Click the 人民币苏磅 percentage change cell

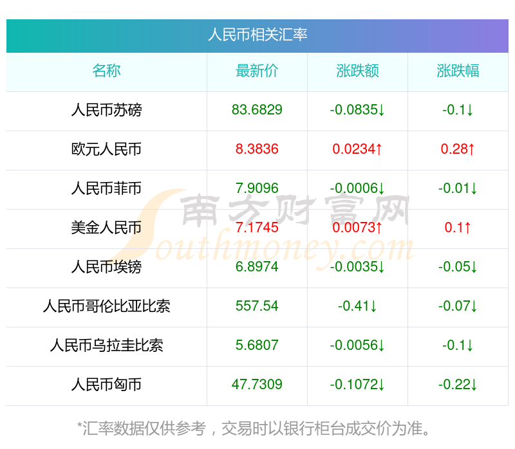coord(458,110)
